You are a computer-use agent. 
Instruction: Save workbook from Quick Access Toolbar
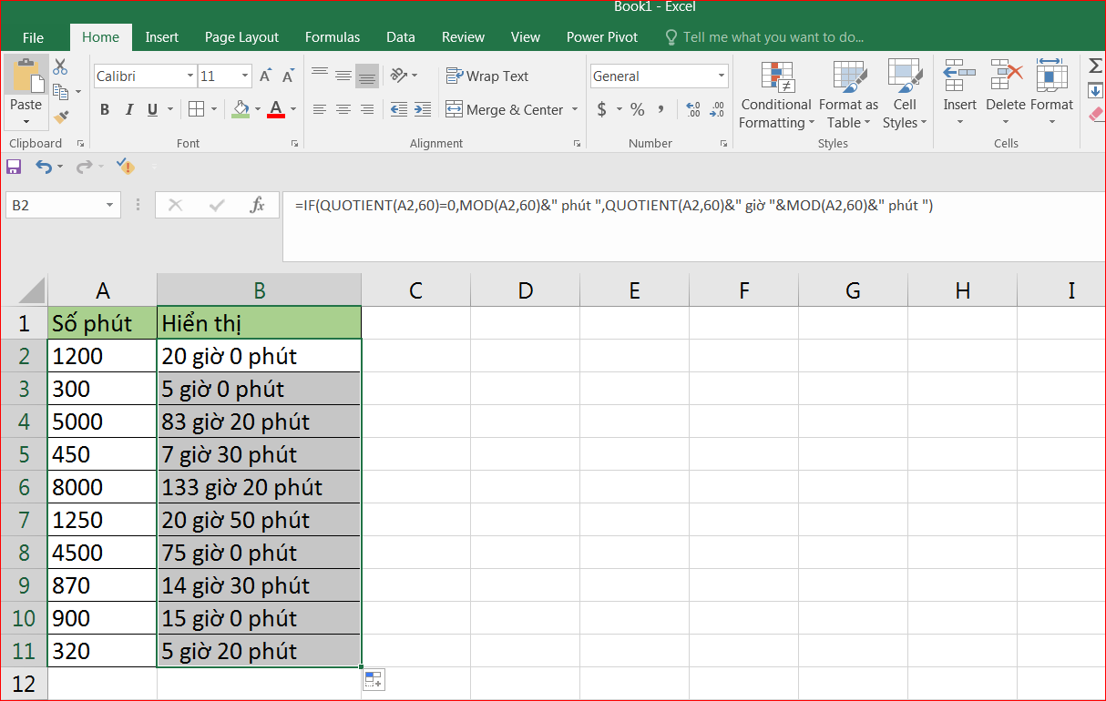tap(14, 167)
